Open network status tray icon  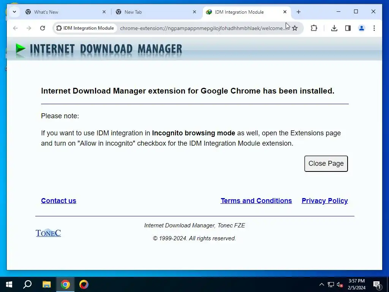pos(331,284)
